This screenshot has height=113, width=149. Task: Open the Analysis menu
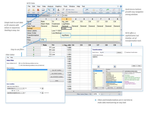pyautogui.click(x=50, y=6)
